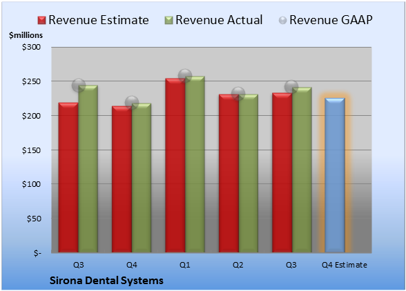
Task: Click the 'Q1' category label
Action: click(185, 265)
